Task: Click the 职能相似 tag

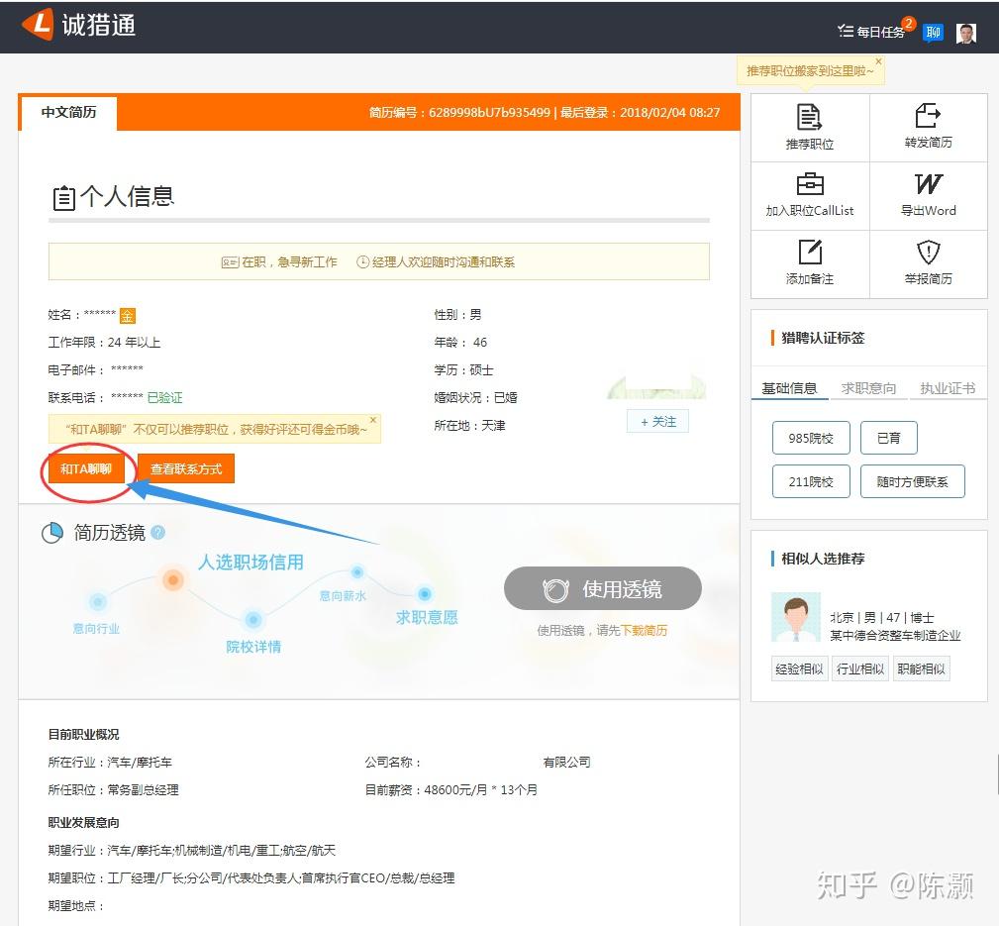Action: click(921, 669)
